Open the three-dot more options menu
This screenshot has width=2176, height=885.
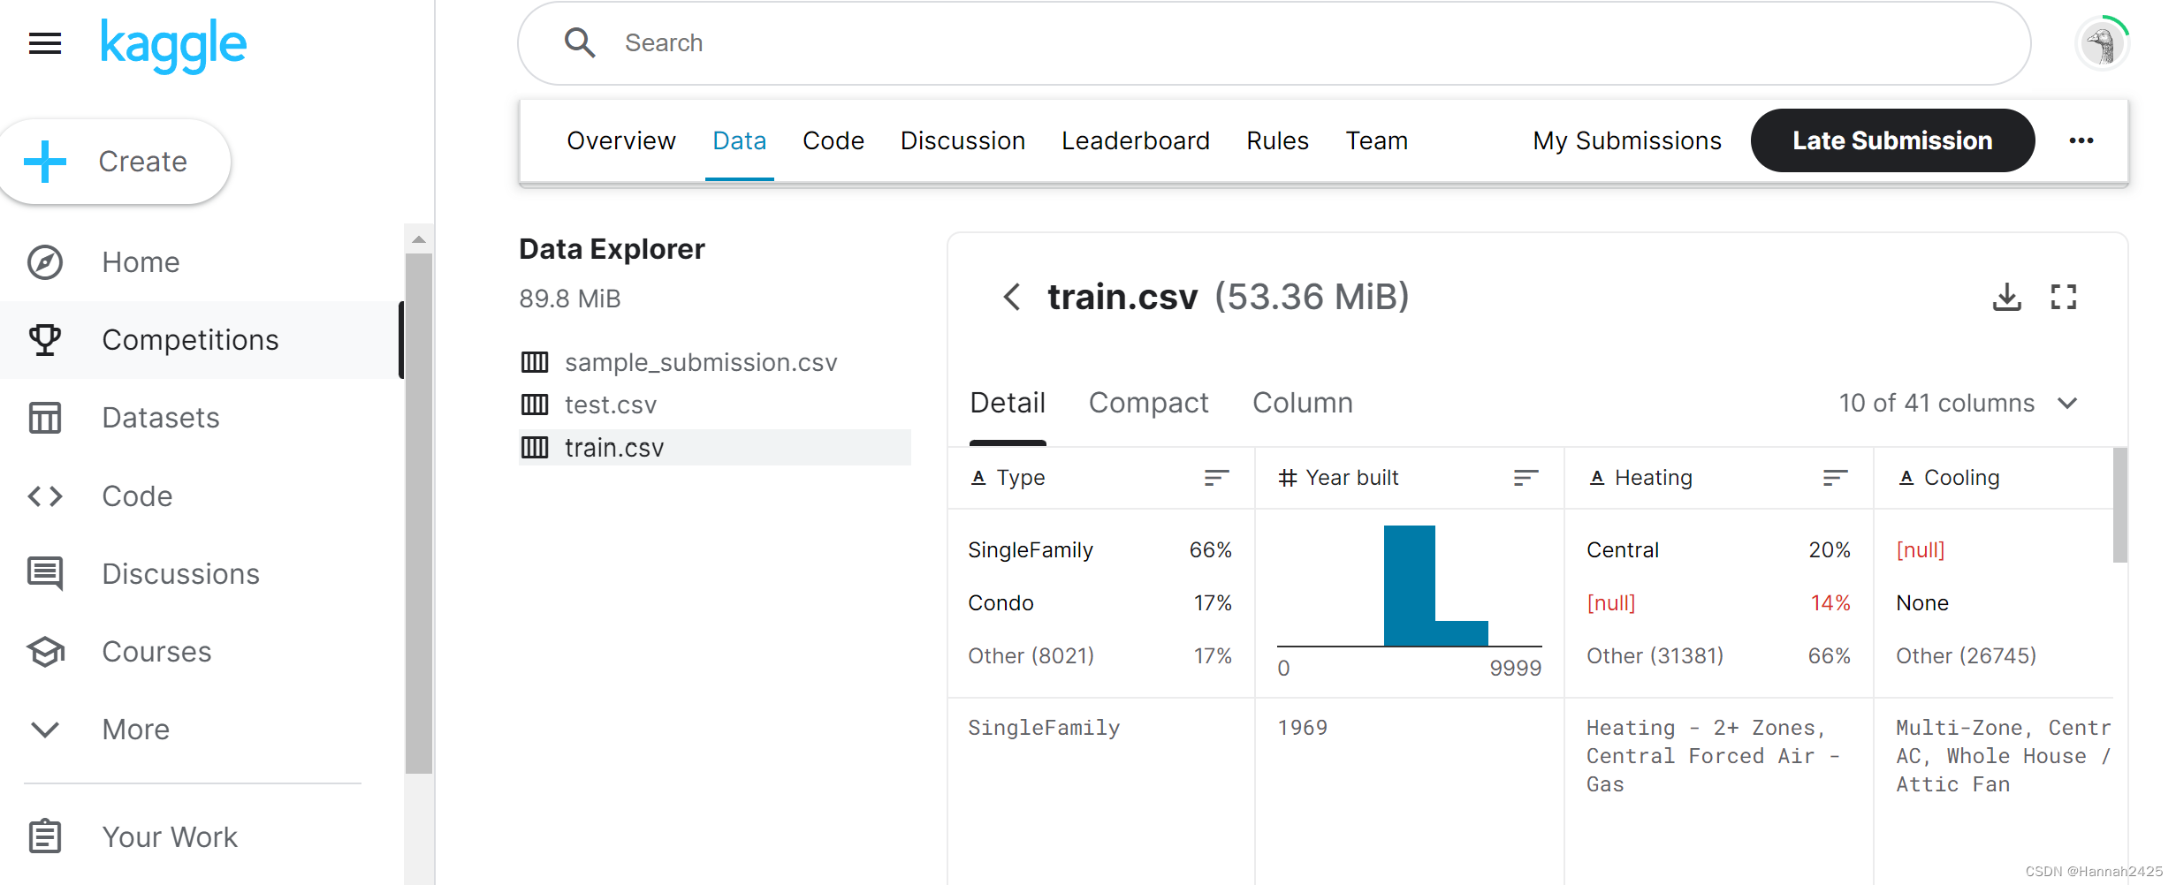click(x=2081, y=140)
